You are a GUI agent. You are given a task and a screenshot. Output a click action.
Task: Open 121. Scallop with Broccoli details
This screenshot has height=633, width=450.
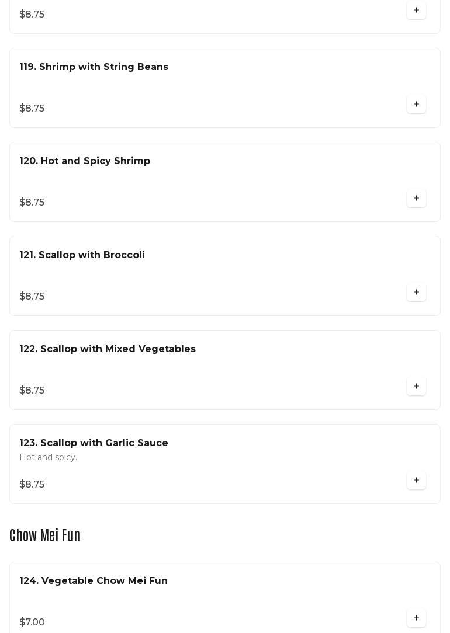82,255
